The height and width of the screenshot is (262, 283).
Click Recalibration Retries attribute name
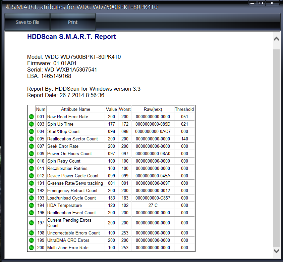[67, 168]
